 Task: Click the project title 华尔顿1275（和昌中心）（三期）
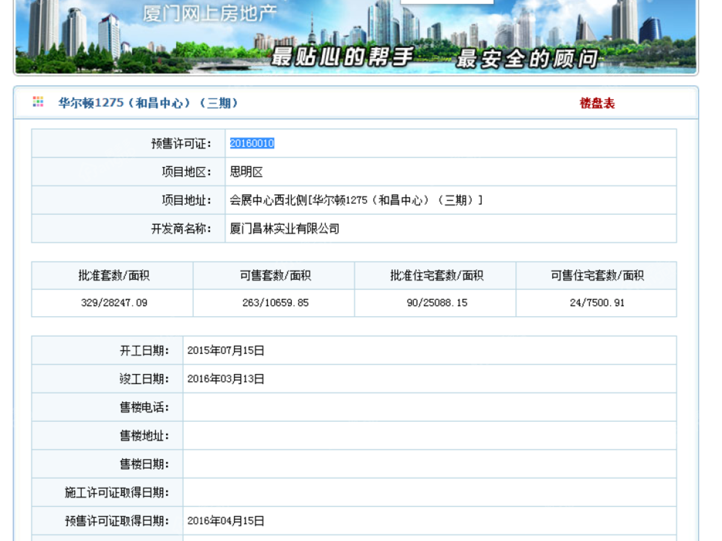point(148,103)
